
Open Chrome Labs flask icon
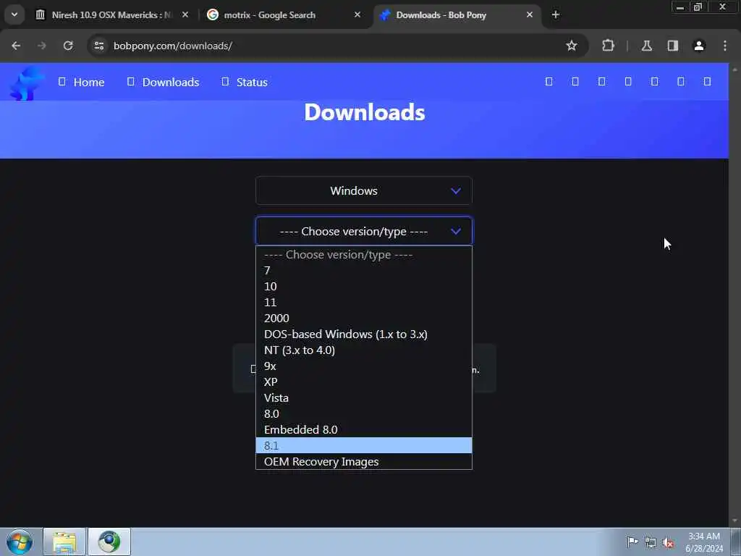click(x=646, y=46)
